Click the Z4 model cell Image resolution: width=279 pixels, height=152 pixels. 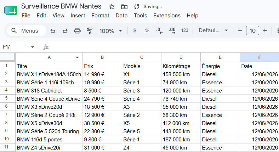[x=142, y=147]
